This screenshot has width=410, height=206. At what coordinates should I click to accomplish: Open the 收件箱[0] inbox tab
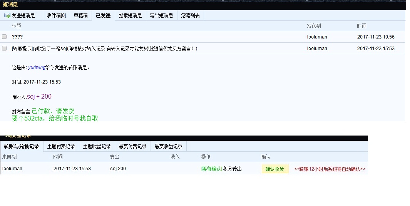tap(56, 16)
